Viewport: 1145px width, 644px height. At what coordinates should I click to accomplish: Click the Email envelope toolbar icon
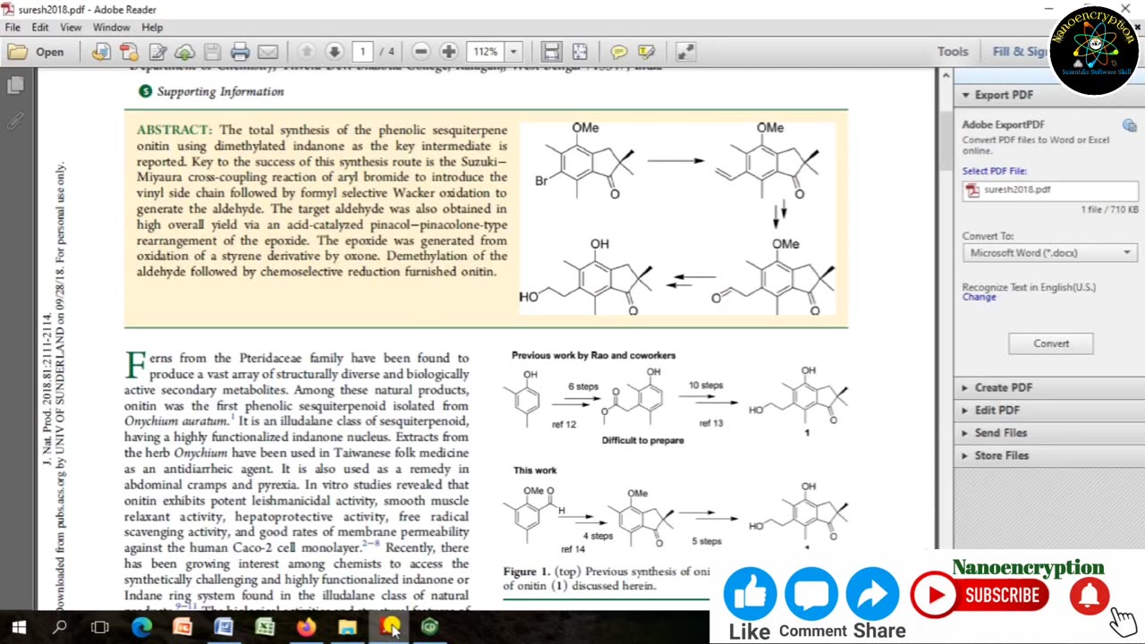pos(267,52)
